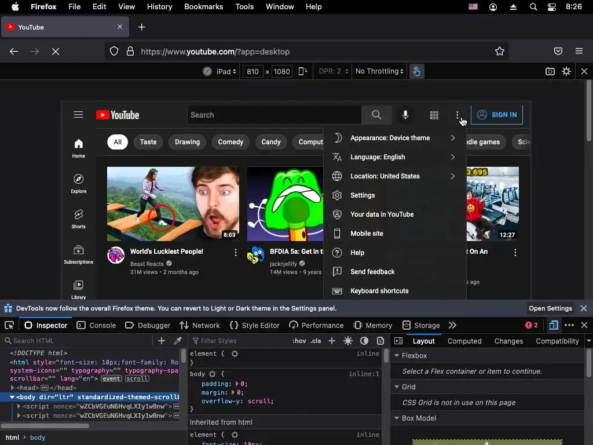Click the YouTube three-dot settings icon

(457, 115)
